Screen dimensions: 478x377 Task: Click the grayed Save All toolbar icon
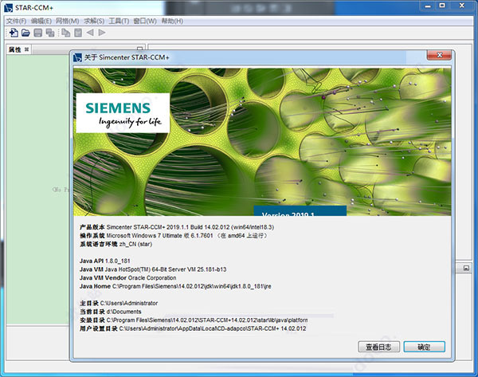tap(50, 33)
